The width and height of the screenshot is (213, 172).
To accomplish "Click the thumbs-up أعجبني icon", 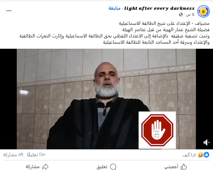I will point(184,167).
